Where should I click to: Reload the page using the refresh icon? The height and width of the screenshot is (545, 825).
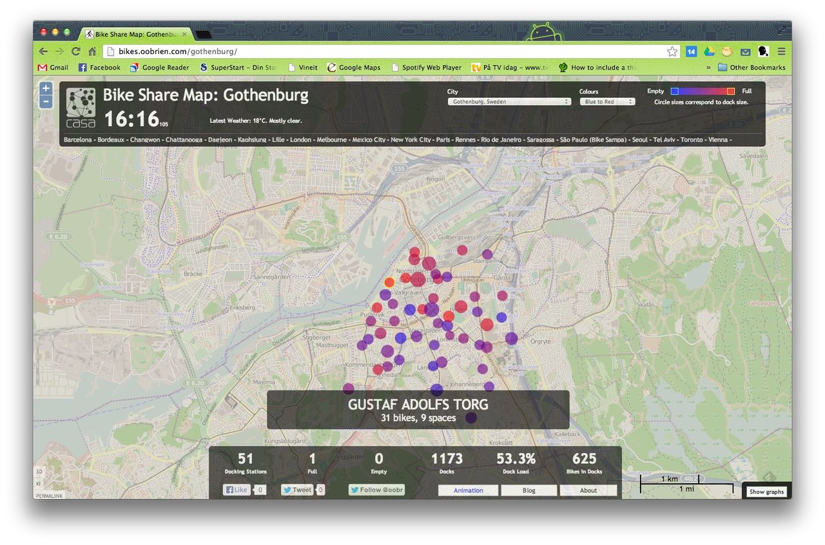[76, 52]
